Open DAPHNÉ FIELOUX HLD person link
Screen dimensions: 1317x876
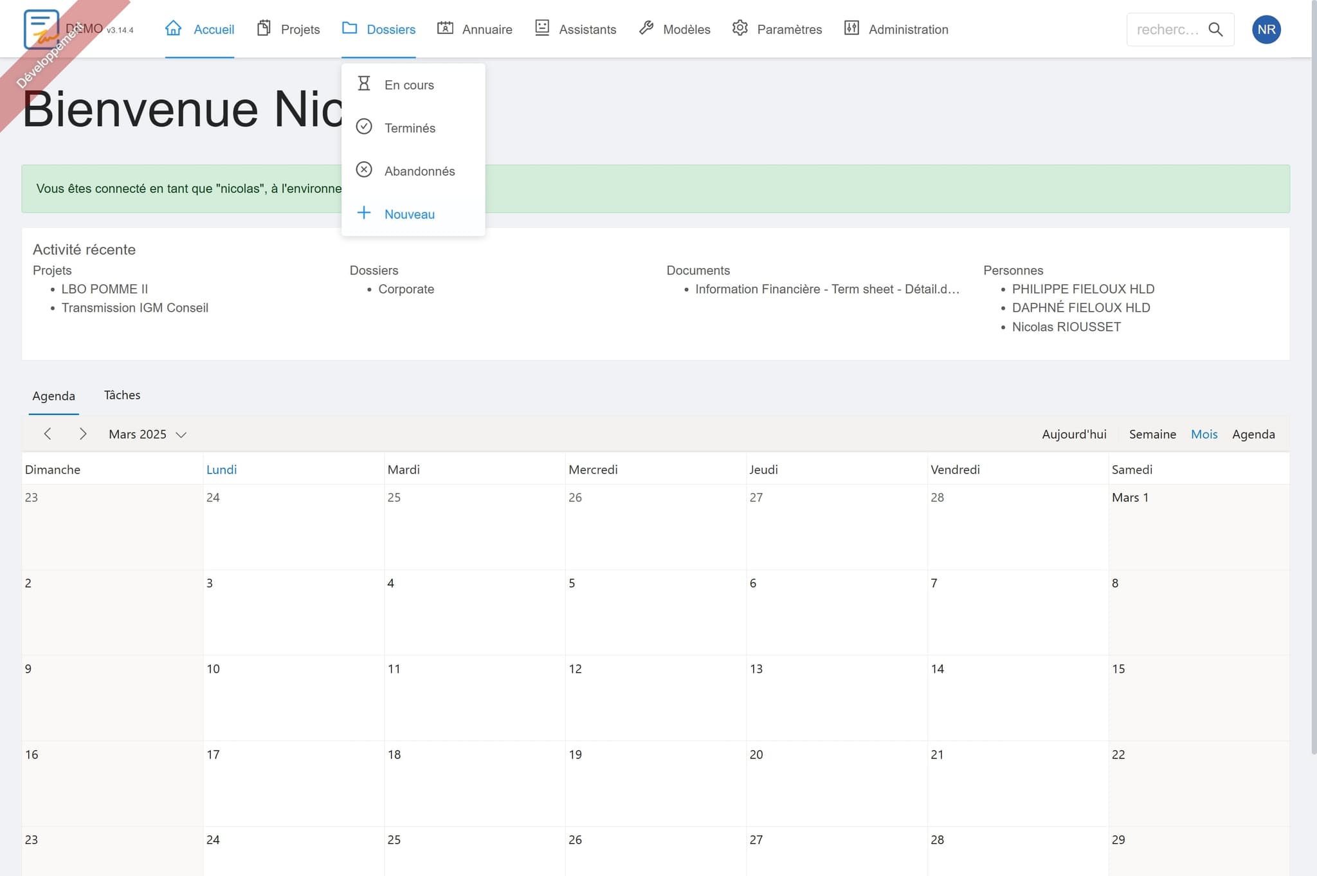(x=1081, y=308)
